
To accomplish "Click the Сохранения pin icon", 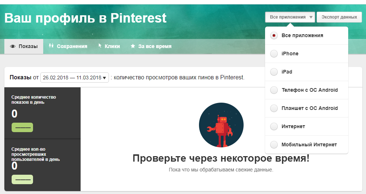I will tap(51, 46).
